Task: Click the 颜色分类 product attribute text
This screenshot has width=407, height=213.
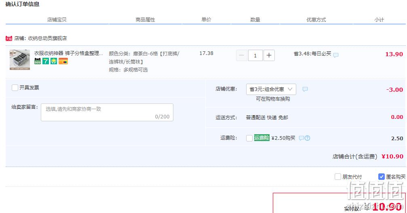Action: [x=144, y=58]
